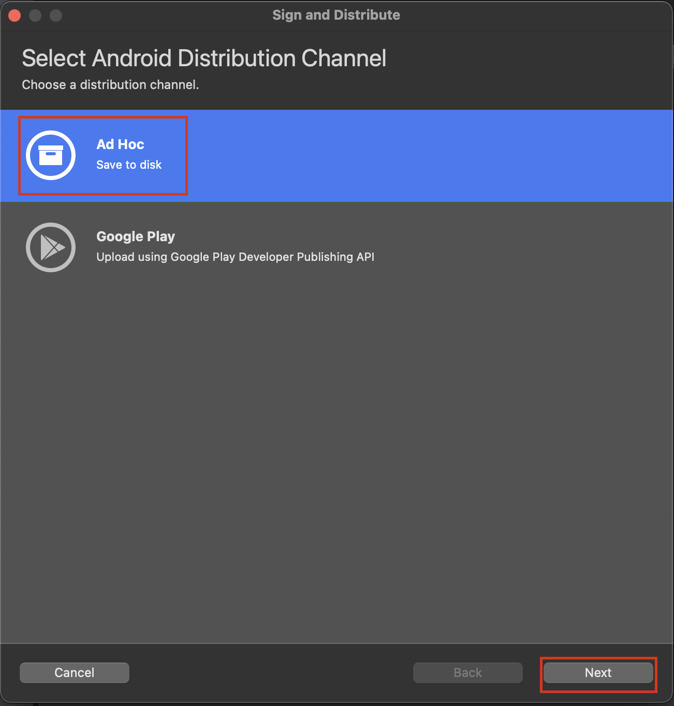Viewport: 674px width, 706px height.
Task: Close the Sign and Distribute window
Action: 14,16
